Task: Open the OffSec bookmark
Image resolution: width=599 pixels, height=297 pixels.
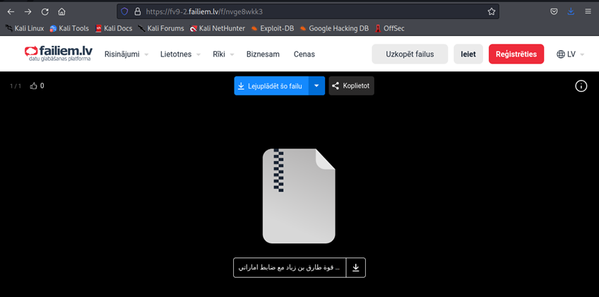Action: point(390,28)
